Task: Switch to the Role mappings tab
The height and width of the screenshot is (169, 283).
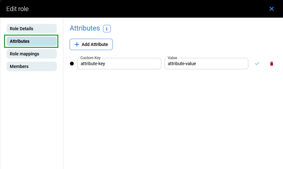Action: coord(32,54)
